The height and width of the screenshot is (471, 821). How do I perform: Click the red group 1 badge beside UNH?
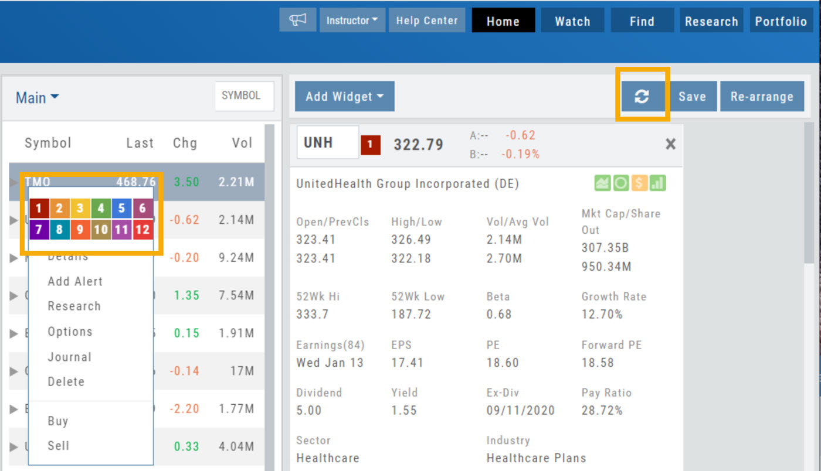[371, 145]
